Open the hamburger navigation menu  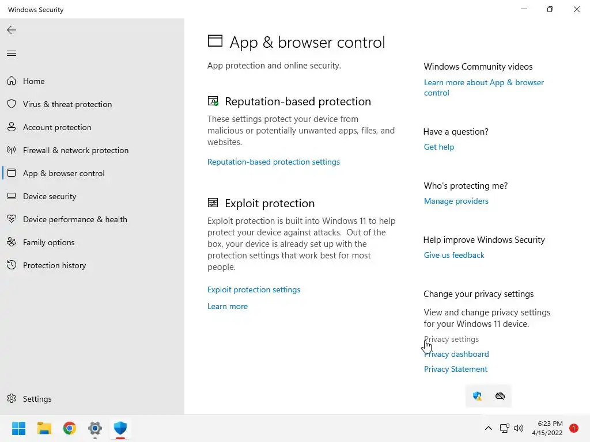point(12,54)
